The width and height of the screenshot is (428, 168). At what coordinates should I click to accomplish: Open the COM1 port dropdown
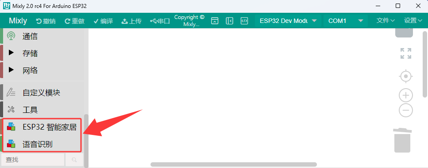point(346,21)
